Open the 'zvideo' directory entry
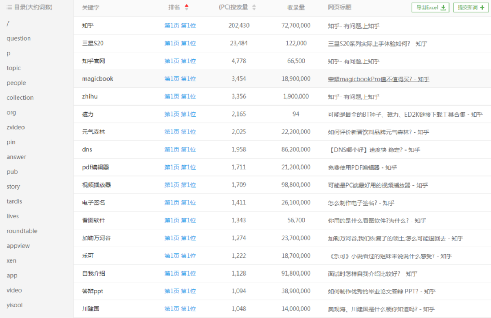The image size is (491, 318). tap(15, 127)
